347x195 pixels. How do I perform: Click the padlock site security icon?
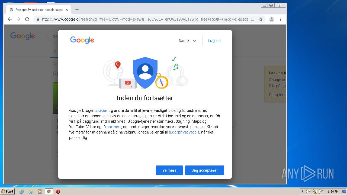(x=38, y=19)
